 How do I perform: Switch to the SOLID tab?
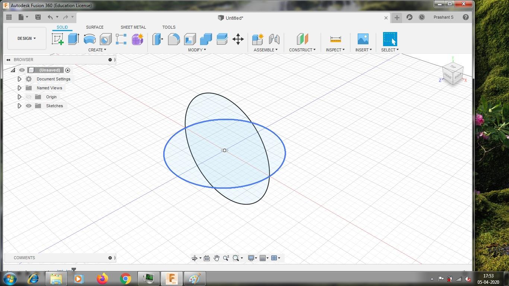click(62, 27)
